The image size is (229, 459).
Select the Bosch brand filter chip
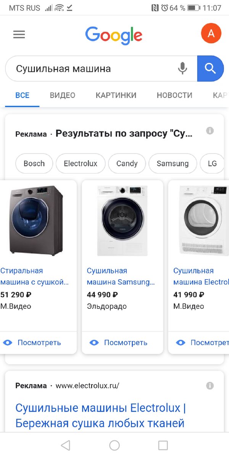click(x=34, y=163)
